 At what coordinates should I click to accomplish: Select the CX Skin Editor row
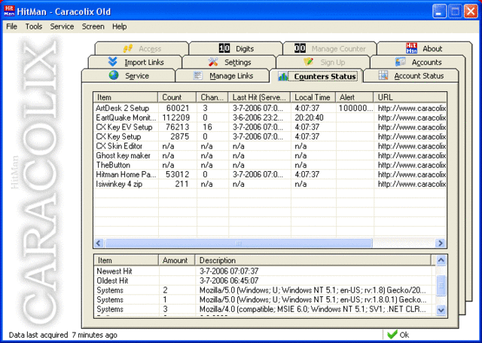pyautogui.click(x=270, y=146)
